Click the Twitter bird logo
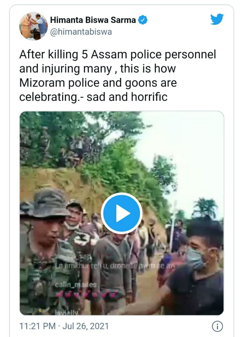 [217, 20]
